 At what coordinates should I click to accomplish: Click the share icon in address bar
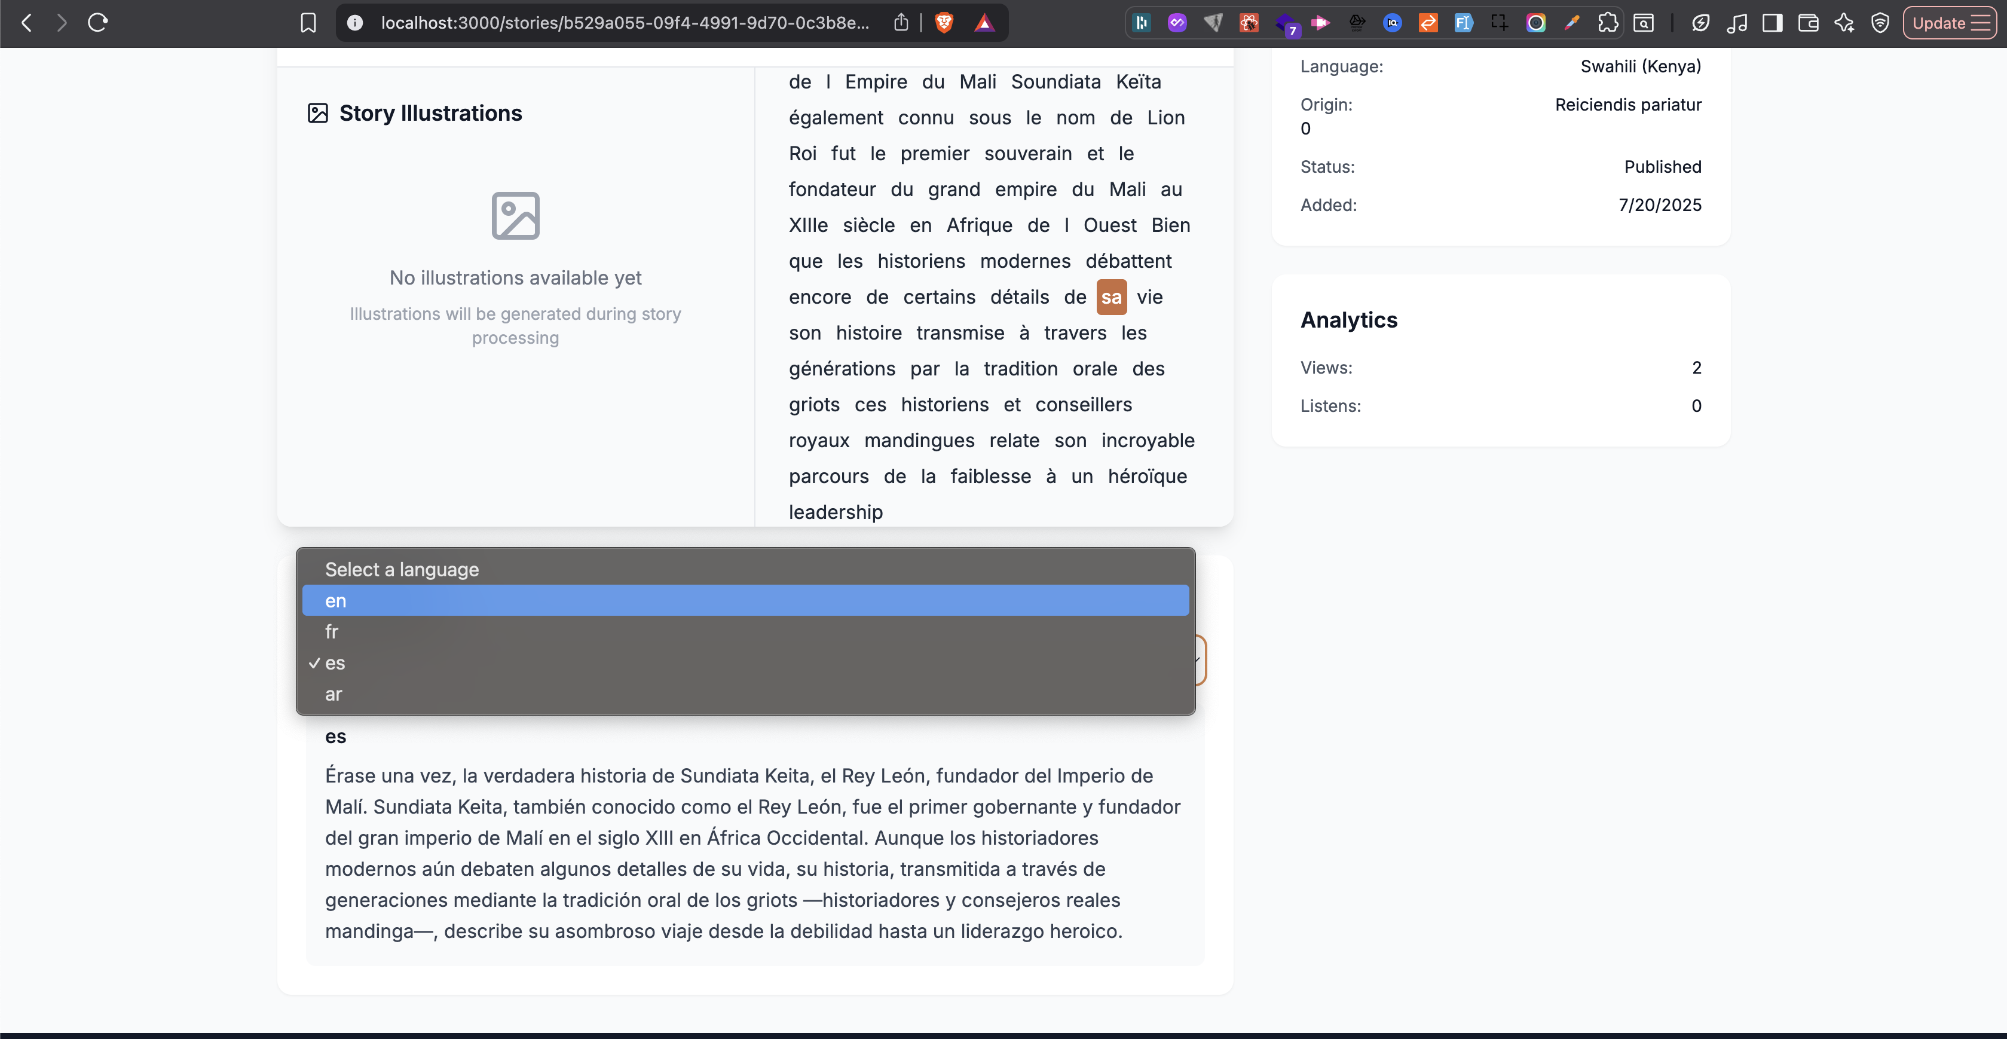[x=901, y=23]
